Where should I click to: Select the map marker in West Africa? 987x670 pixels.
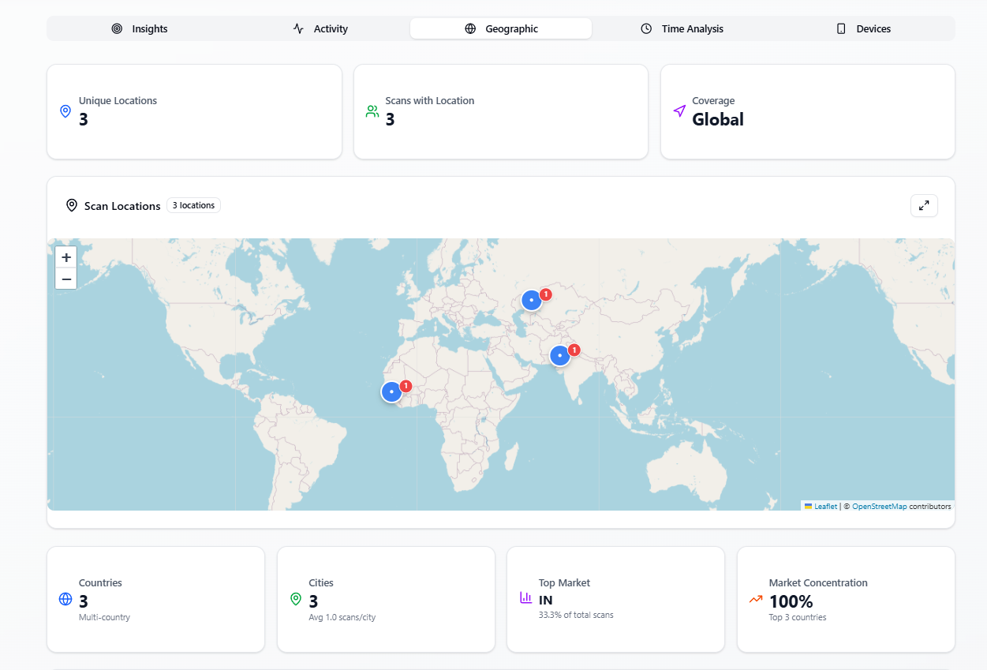(x=392, y=391)
